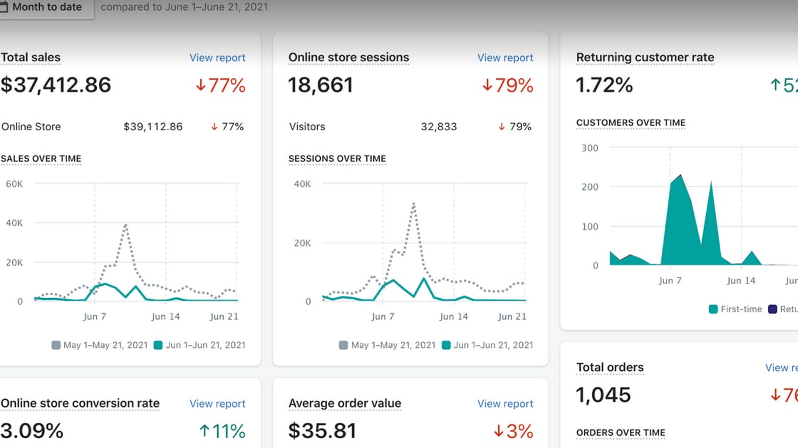Click the Returning customer rate heading

click(645, 58)
